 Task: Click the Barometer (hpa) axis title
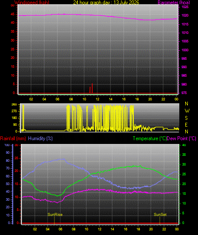174,3
